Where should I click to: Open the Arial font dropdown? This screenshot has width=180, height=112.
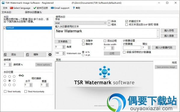(81, 23)
